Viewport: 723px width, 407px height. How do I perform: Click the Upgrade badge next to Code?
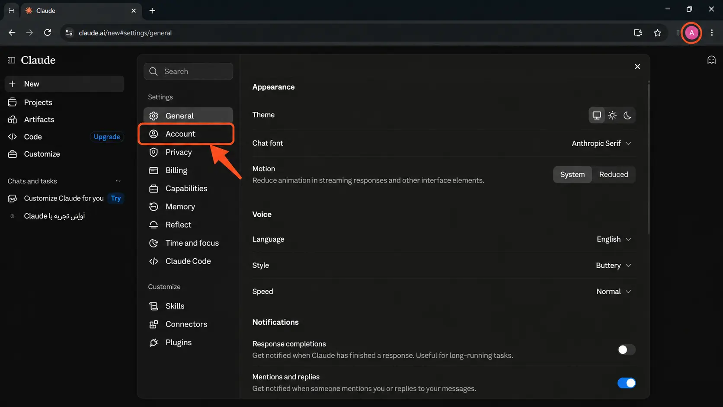click(107, 137)
